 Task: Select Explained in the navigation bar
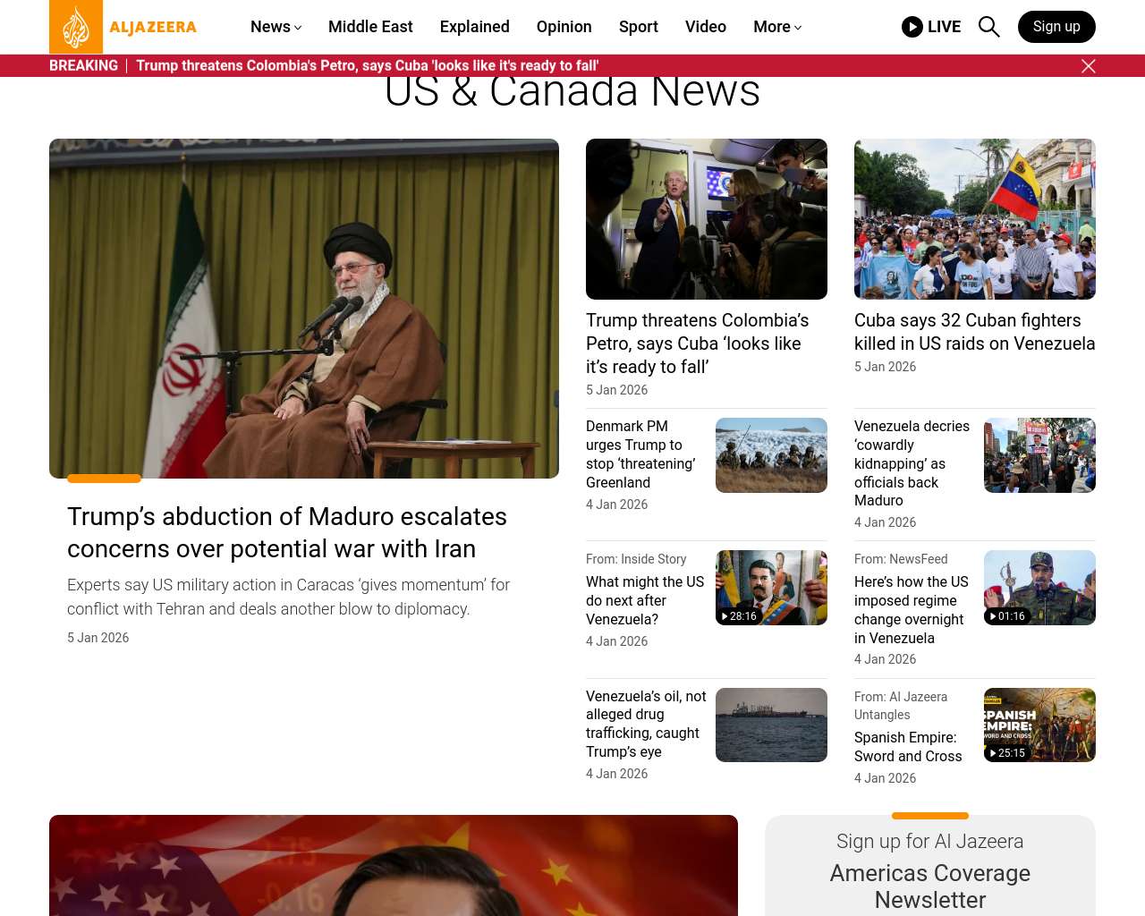(474, 27)
